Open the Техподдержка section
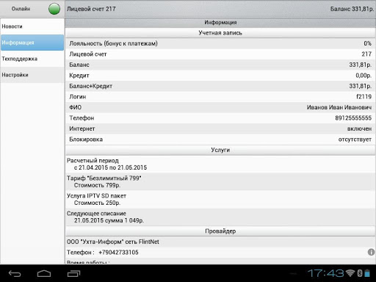The width and height of the screenshot is (376, 282). click(32, 59)
